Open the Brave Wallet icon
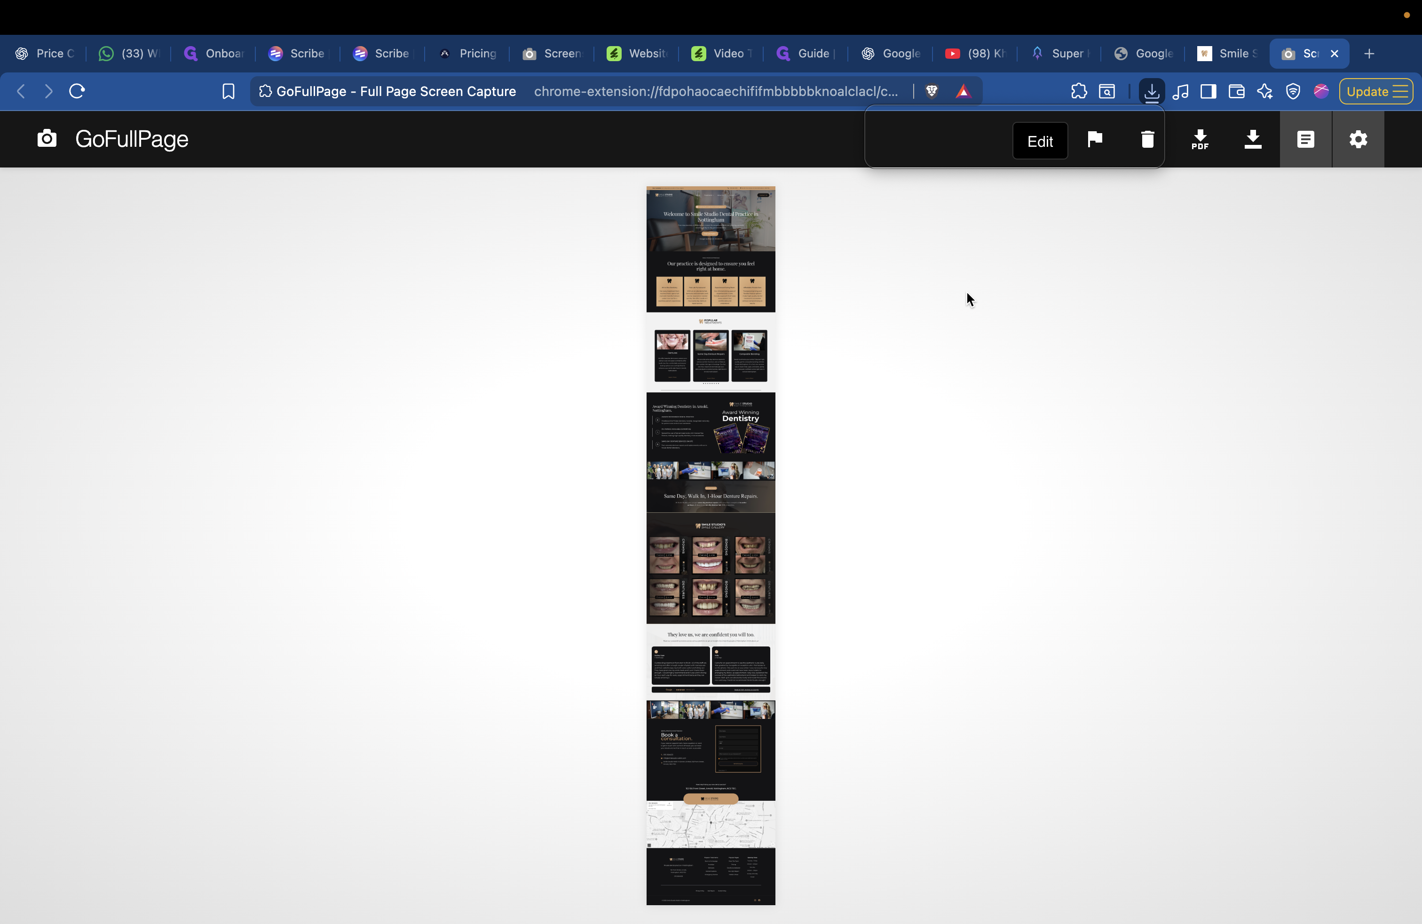The image size is (1422, 924). pyautogui.click(x=1236, y=91)
